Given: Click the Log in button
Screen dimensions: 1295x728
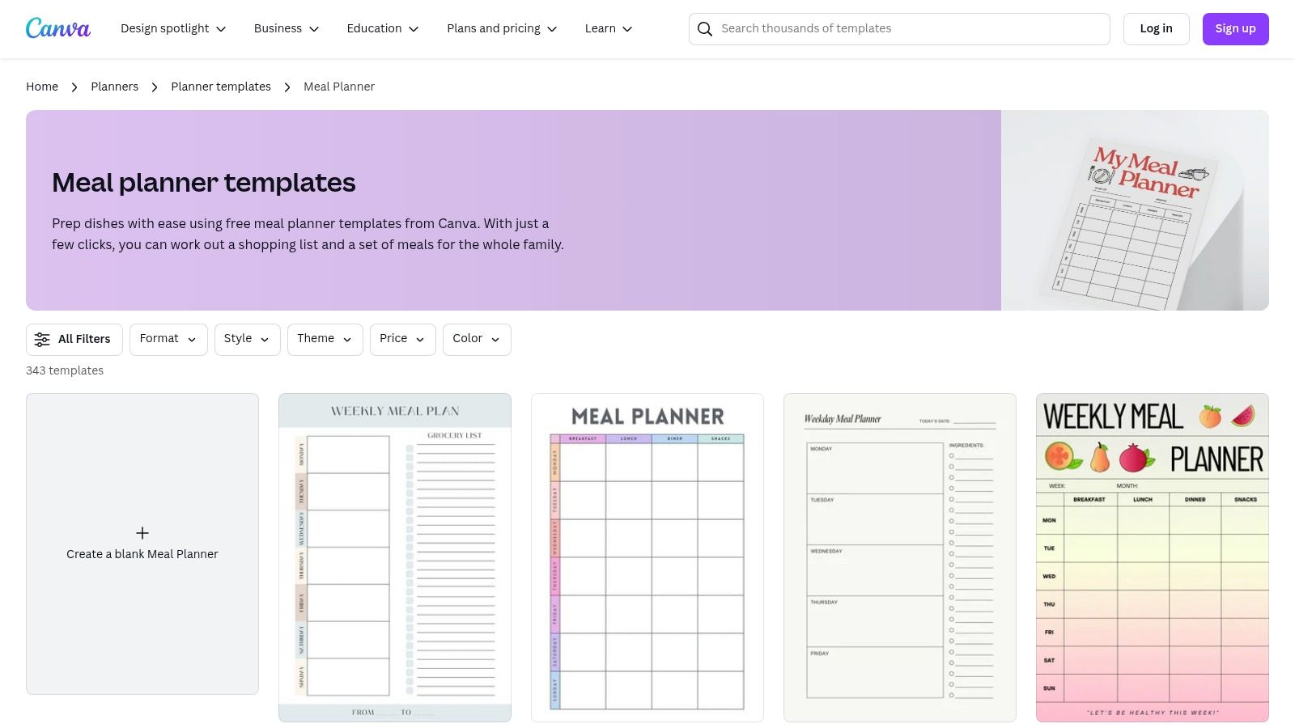Looking at the screenshot, I should pyautogui.click(x=1156, y=28).
